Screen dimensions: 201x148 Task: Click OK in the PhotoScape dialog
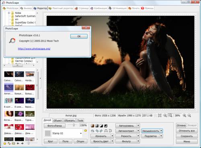point(79,36)
